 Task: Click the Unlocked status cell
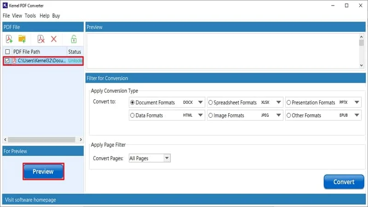(x=75, y=61)
